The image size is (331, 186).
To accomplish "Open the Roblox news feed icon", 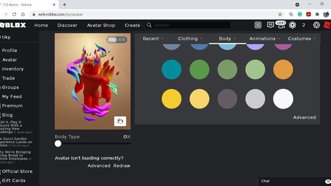I will pos(258,25).
